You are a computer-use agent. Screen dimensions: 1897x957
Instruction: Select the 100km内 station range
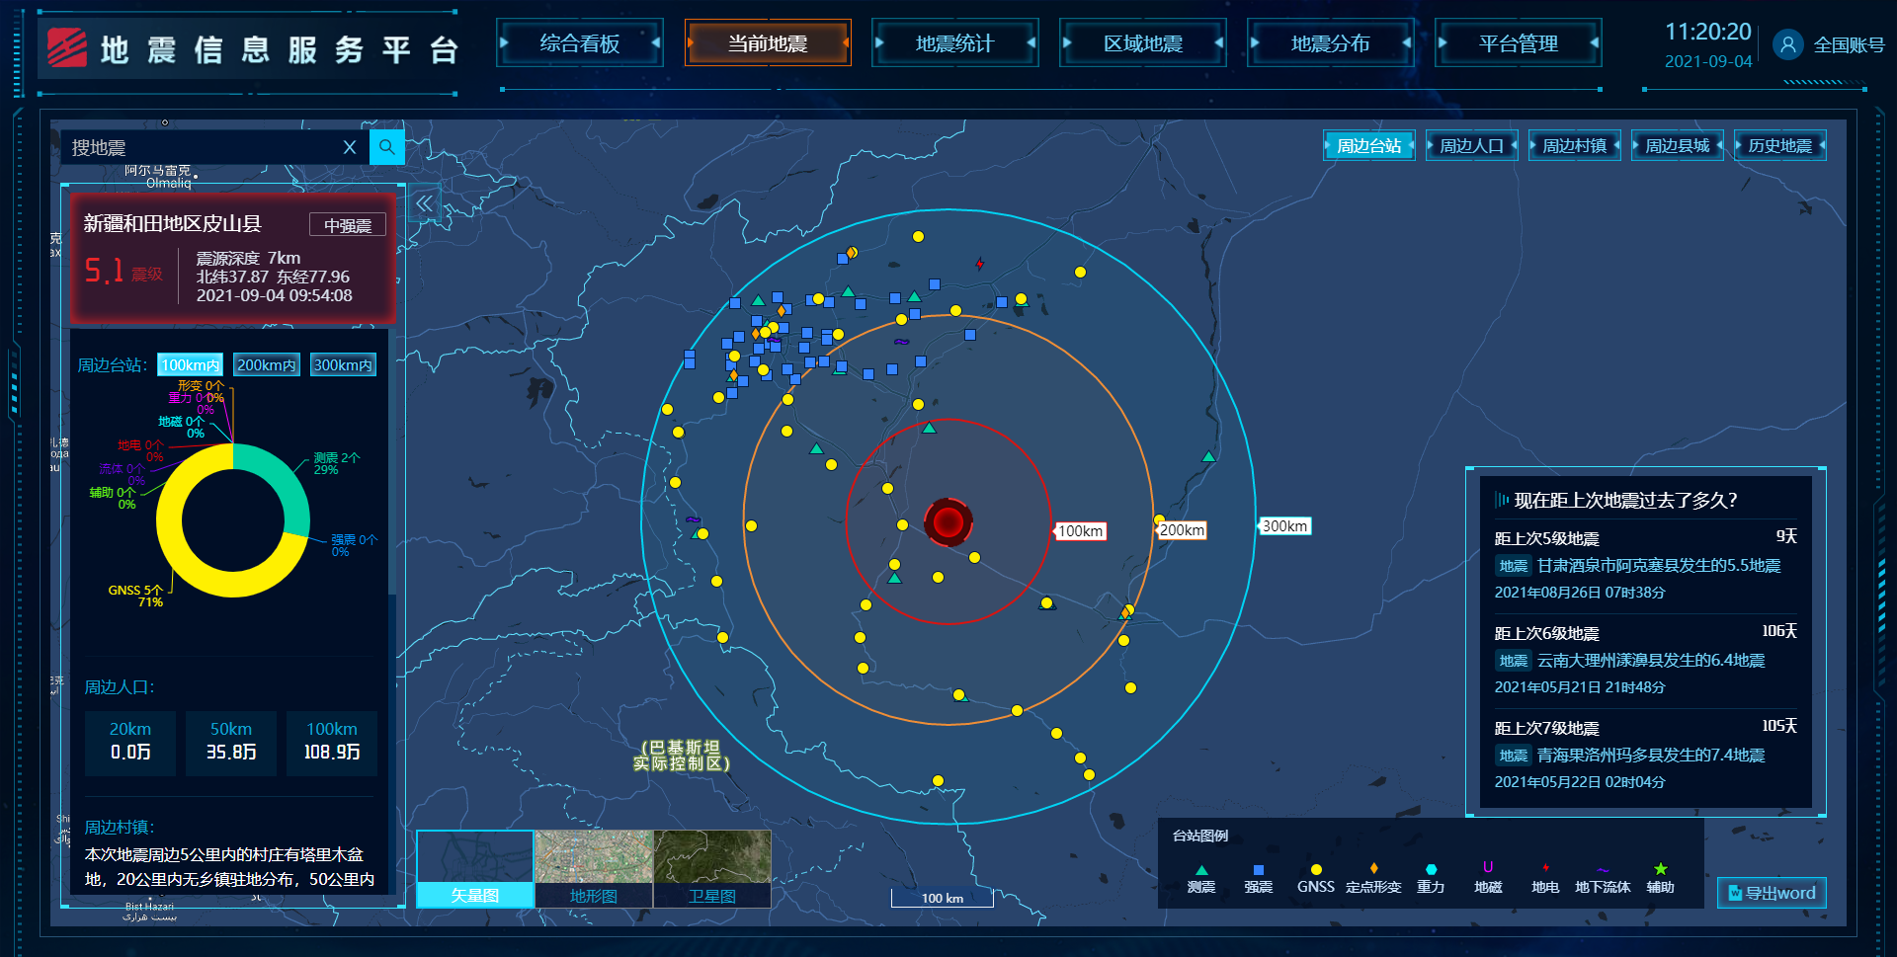pos(190,365)
